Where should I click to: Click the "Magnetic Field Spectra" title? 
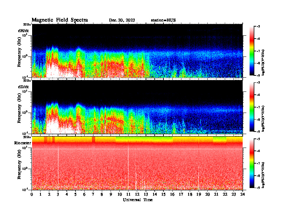60,20
